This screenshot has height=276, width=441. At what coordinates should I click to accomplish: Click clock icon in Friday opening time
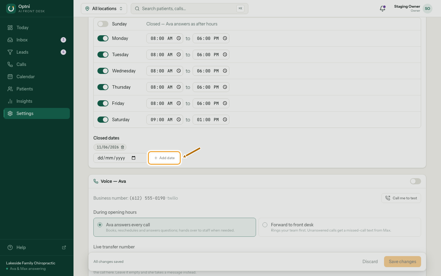(x=179, y=103)
